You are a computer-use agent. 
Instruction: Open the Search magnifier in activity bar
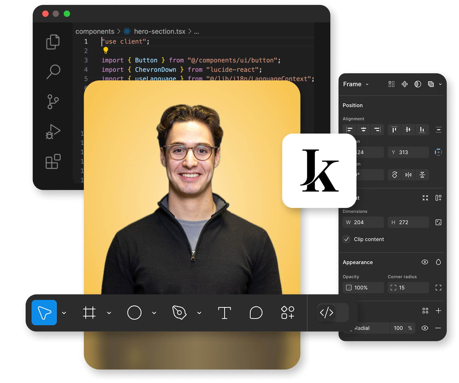click(53, 72)
